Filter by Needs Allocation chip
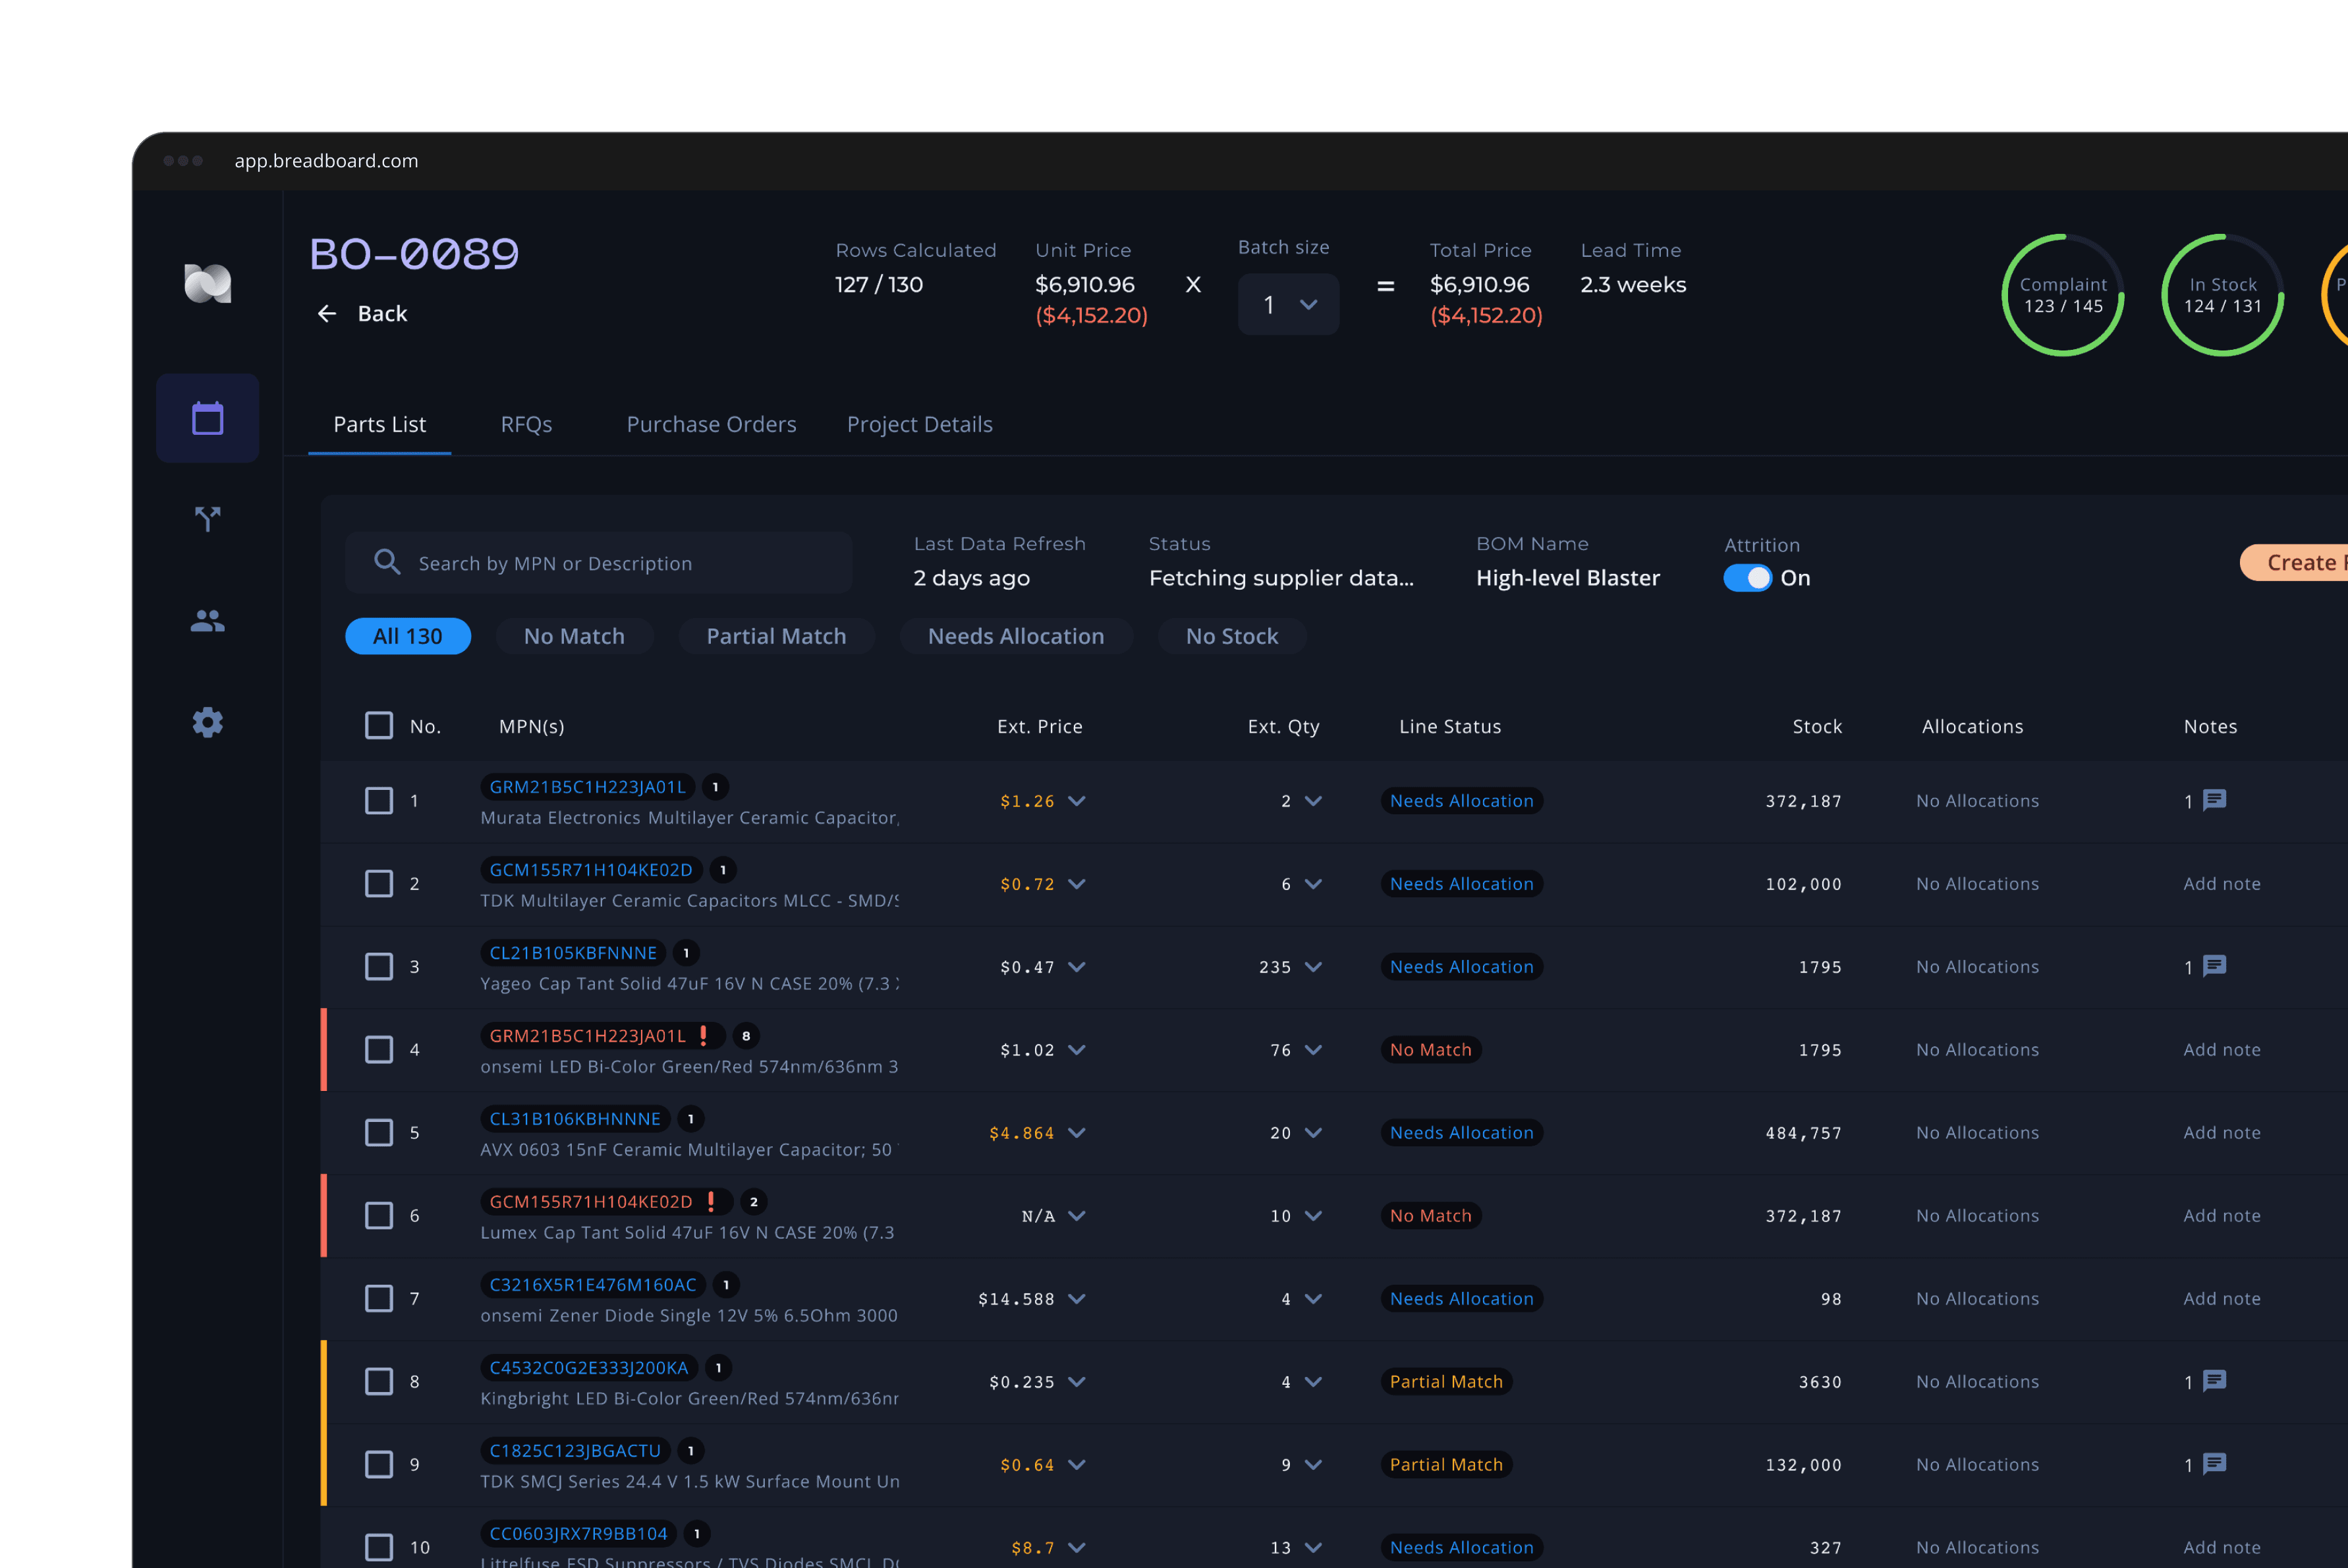Image resolution: width=2348 pixels, height=1568 pixels. click(1016, 636)
